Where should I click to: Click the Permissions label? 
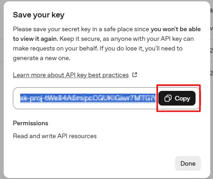click(31, 123)
